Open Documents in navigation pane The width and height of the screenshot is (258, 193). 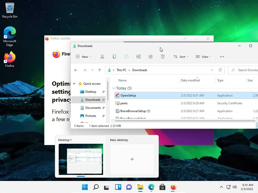click(x=89, y=108)
